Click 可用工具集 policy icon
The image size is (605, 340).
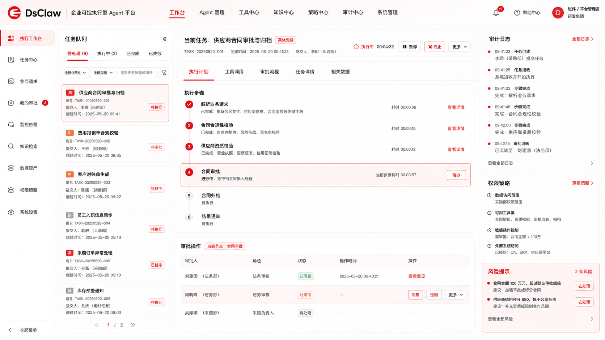point(489,213)
